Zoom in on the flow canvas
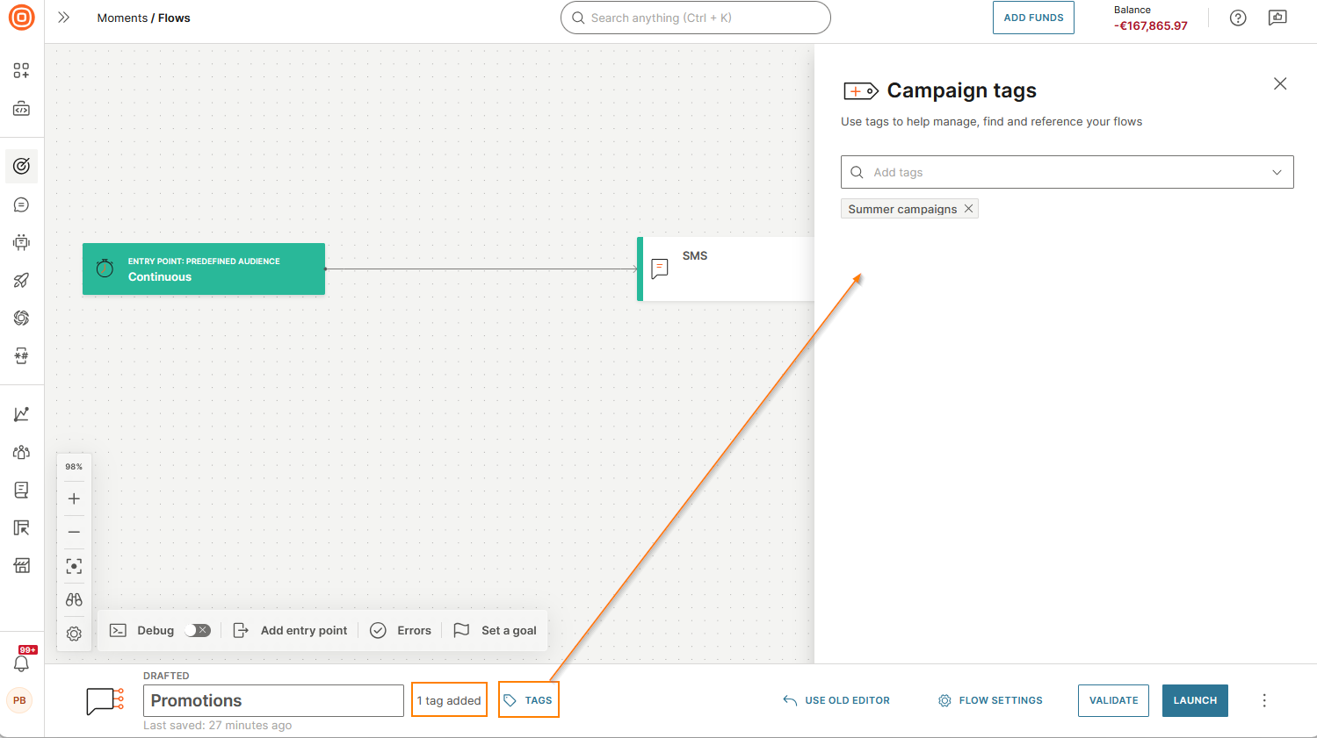Screen dimensions: 1317x738 (x=74, y=498)
